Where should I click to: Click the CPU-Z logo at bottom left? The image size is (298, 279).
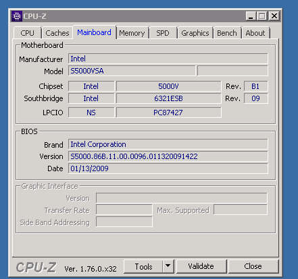click(36, 268)
